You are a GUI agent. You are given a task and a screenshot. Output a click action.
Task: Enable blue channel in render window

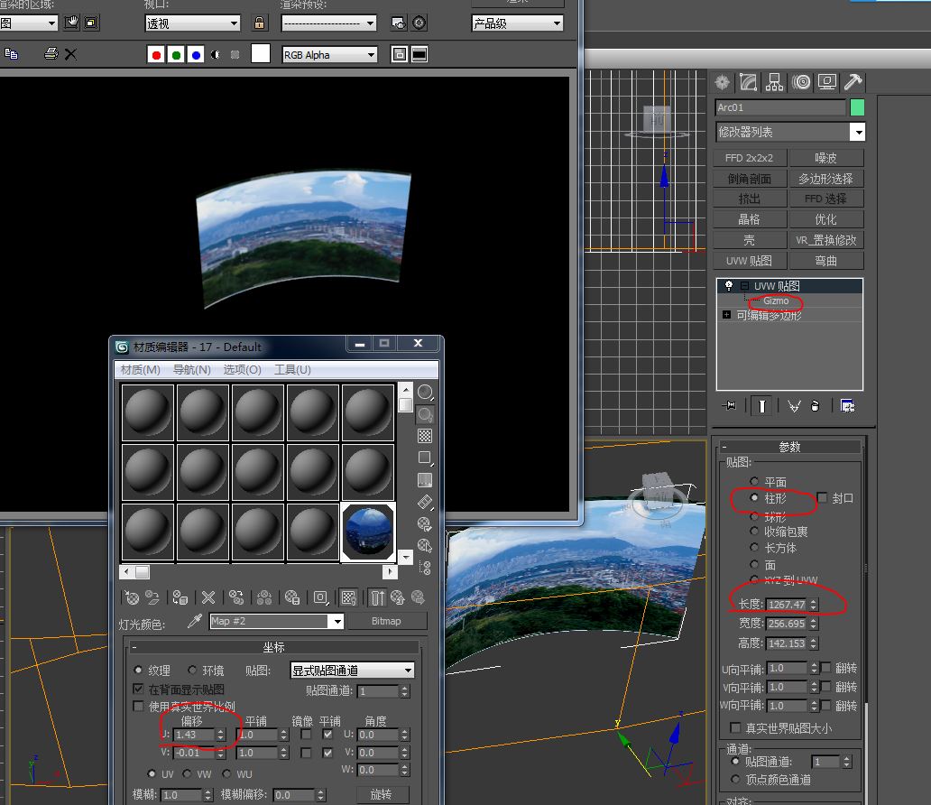click(x=196, y=55)
